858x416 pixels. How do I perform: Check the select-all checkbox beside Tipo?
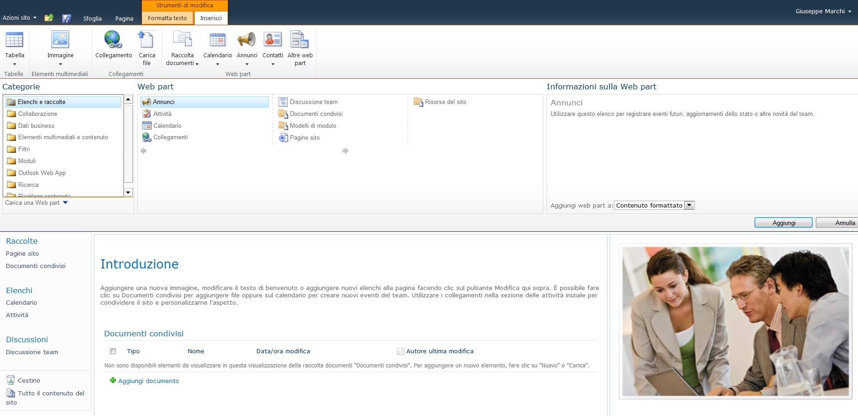[113, 351]
